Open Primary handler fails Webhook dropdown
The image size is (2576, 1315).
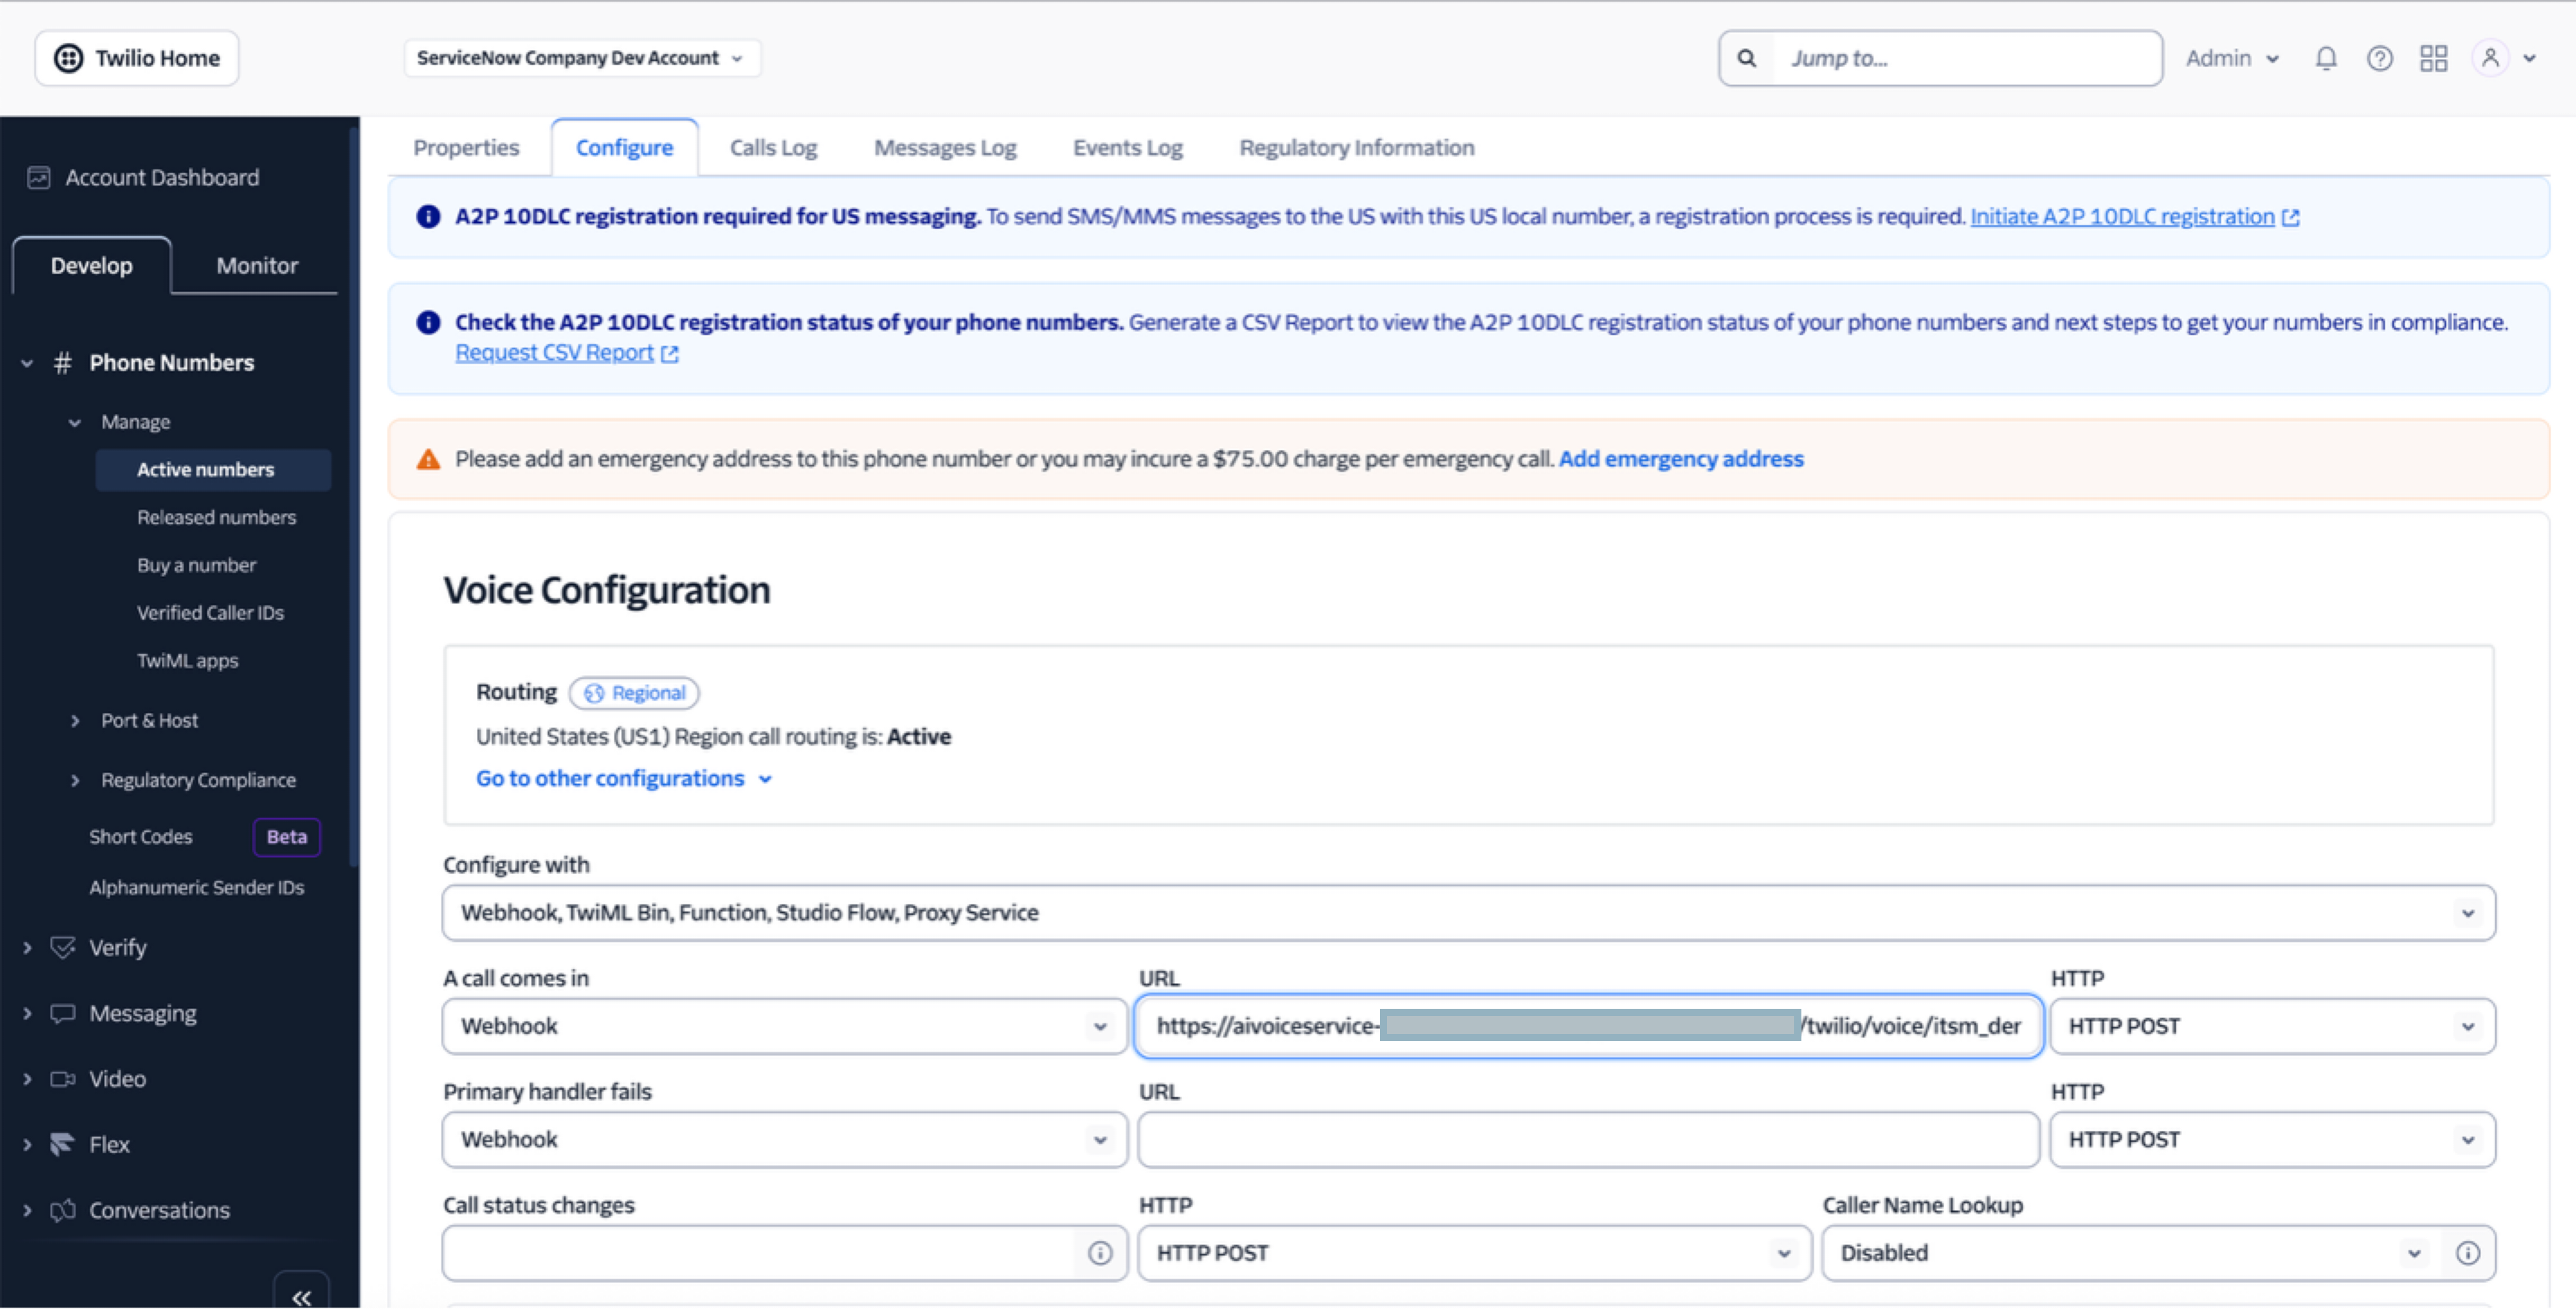[784, 1140]
